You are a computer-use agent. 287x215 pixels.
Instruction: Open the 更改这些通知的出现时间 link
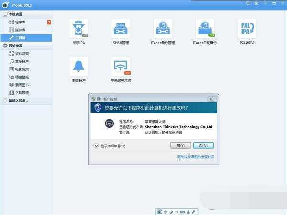[x=196, y=157]
